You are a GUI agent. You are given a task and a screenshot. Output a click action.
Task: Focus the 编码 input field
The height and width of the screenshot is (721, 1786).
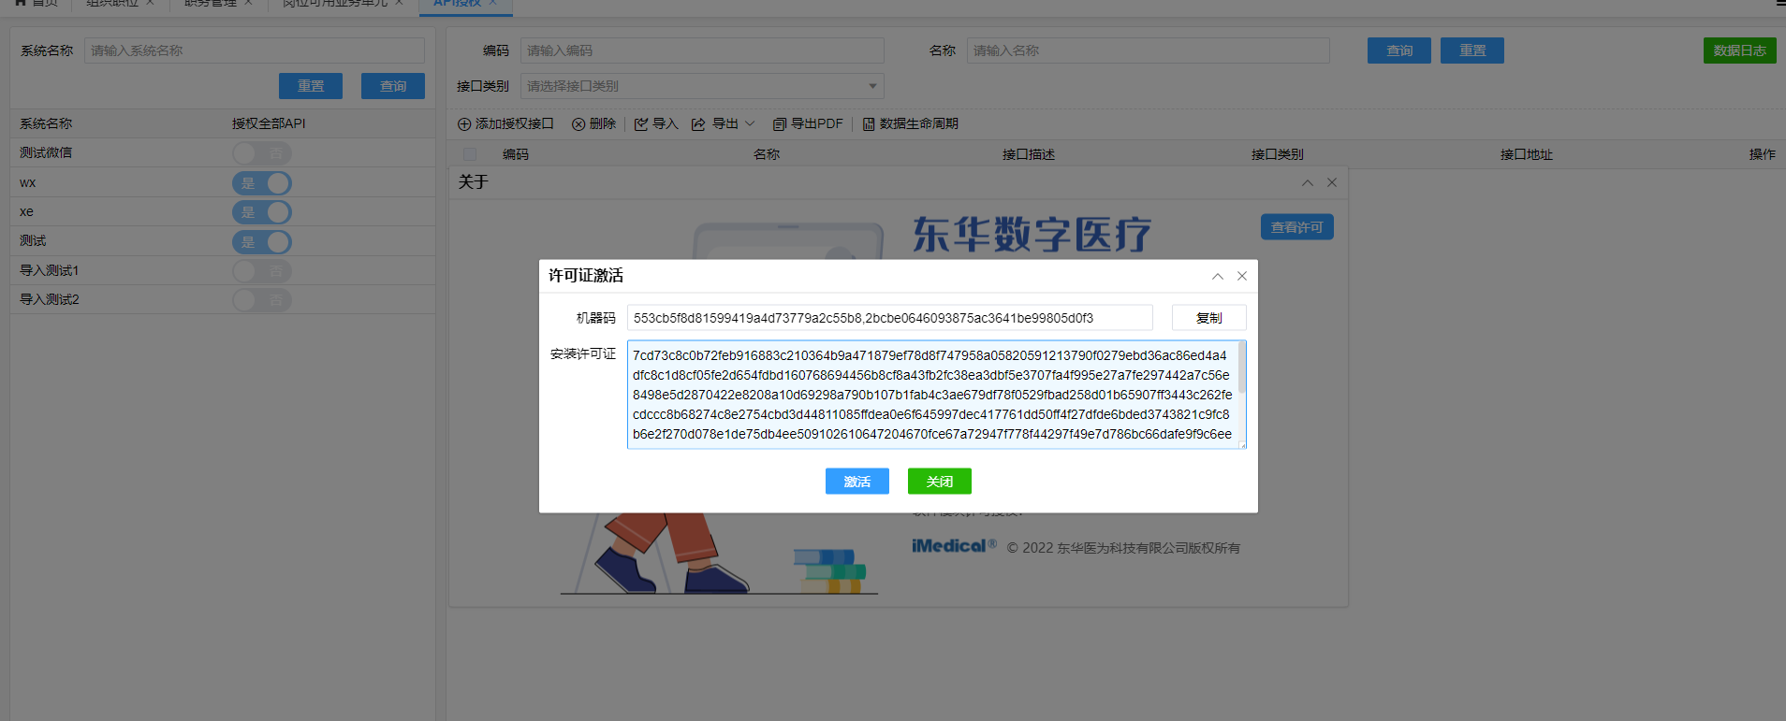tap(702, 50)
